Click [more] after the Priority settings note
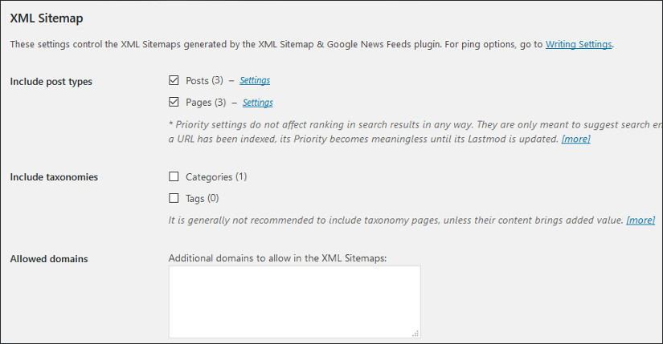 pyautogui.click(x=575, y=140)
